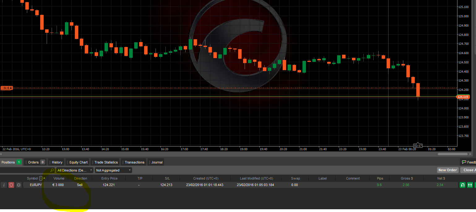476x212 pixels.
Task: Switch to the Positions tab
Action: pyautogui.click(x=11, y=162)
